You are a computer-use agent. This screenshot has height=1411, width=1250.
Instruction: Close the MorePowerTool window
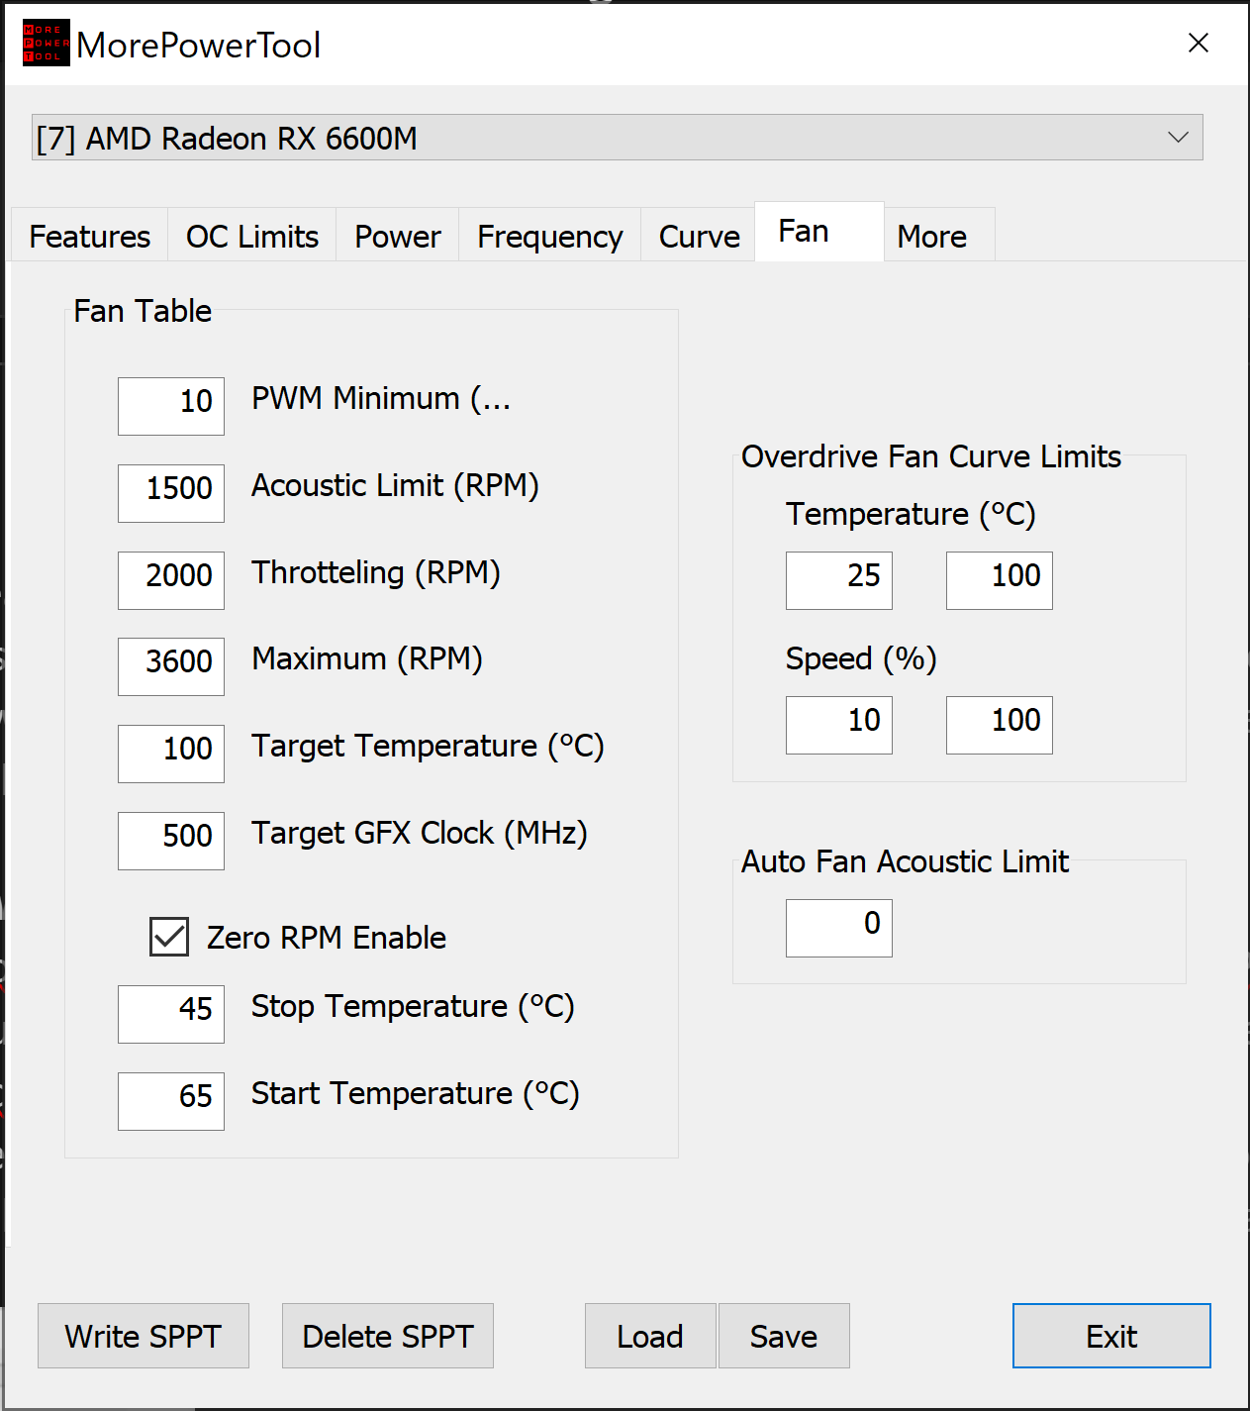pyautogui.click(x=1198, y=43)
